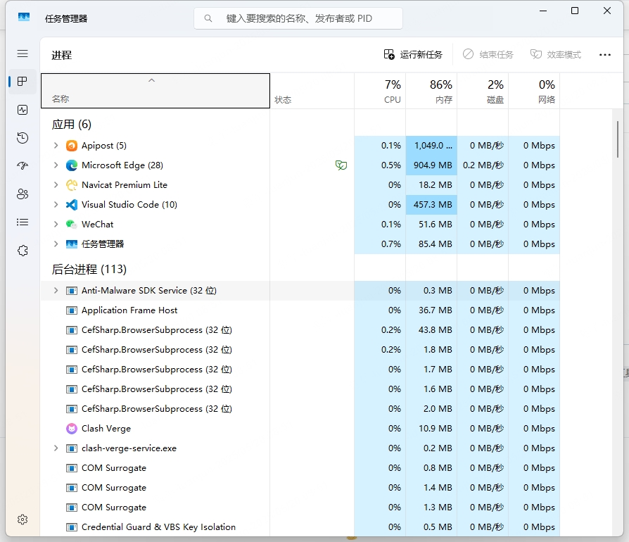This screenshot has height=542, width=629.
Task: Click the Clash Verge cat icon
Action: [x=71, y=429]
